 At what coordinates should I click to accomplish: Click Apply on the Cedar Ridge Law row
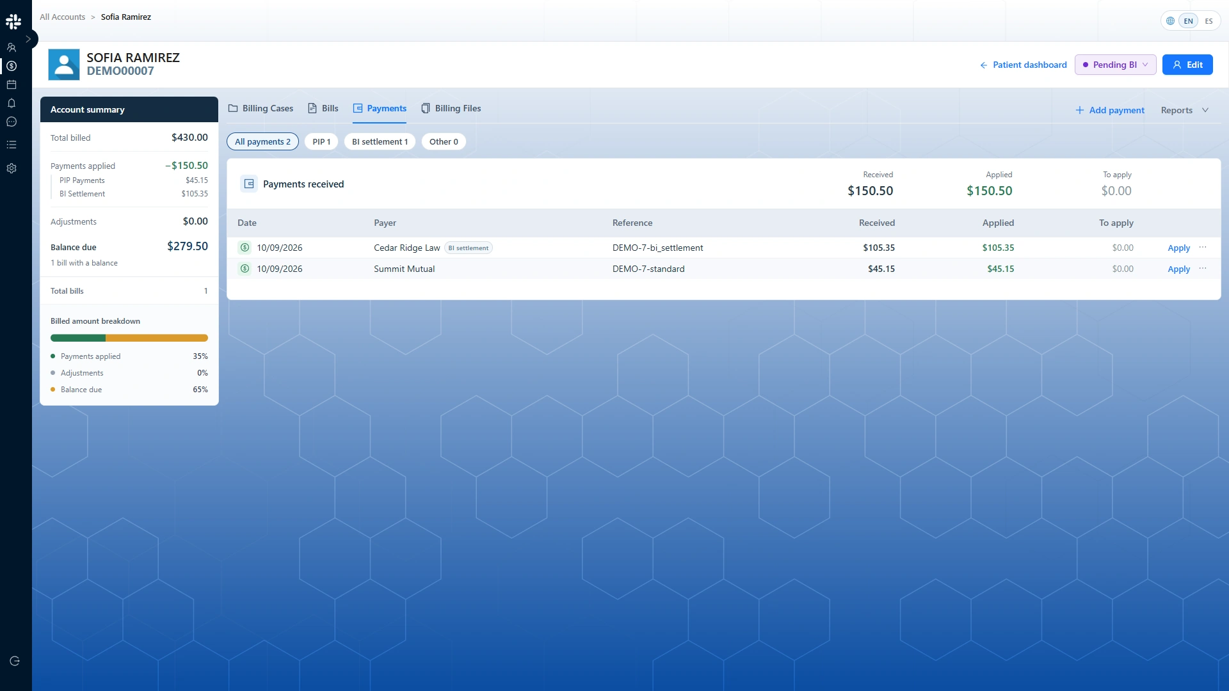pyautogui.click(x=1178, y=248)
